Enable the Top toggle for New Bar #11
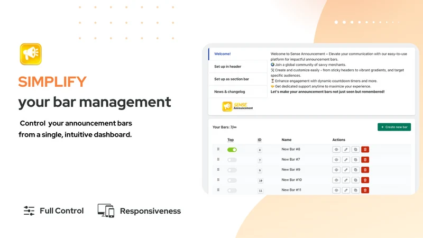The width and height of the screenshot is (423, 238). 232,190
